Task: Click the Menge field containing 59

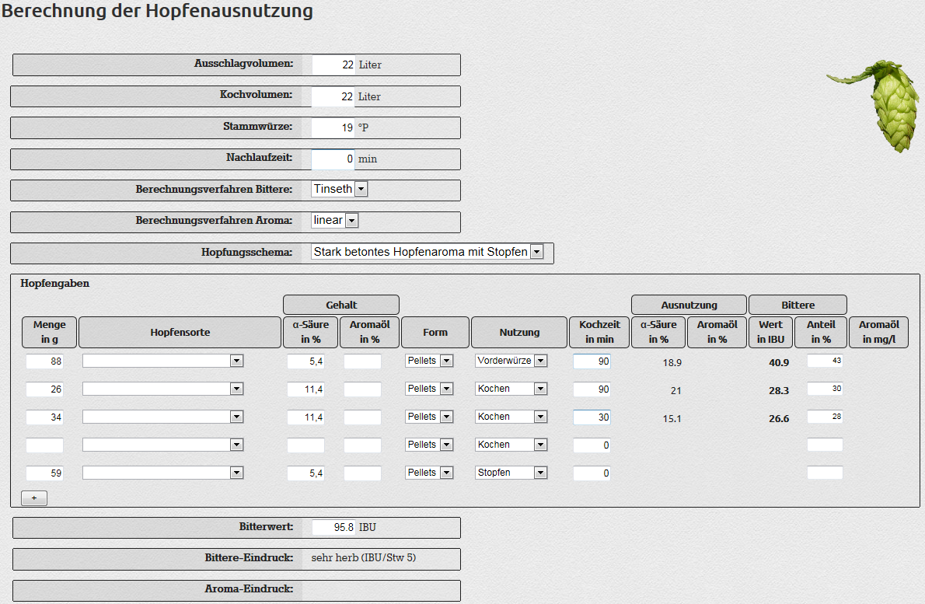Action: (x=45, y=473)
